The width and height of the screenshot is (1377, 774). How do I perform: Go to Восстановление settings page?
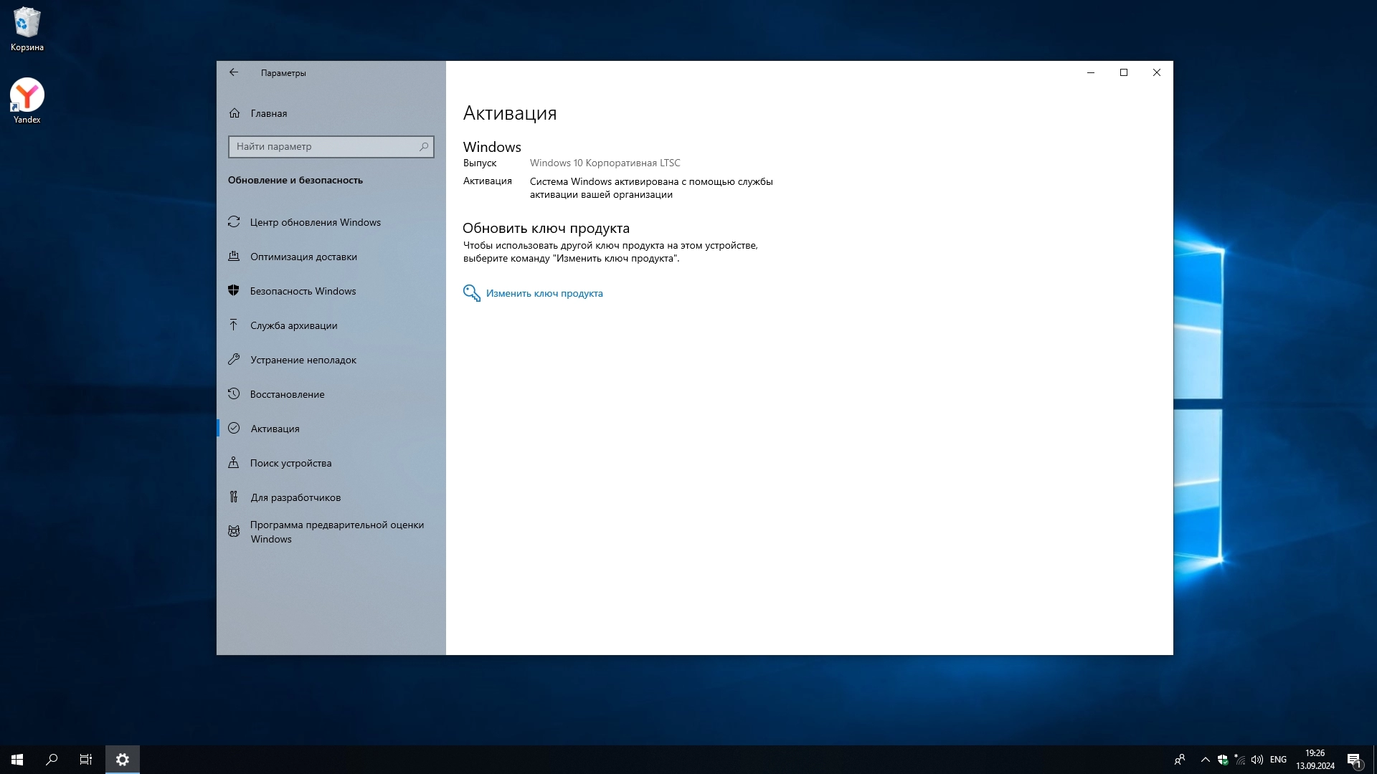tap(287, 394)
